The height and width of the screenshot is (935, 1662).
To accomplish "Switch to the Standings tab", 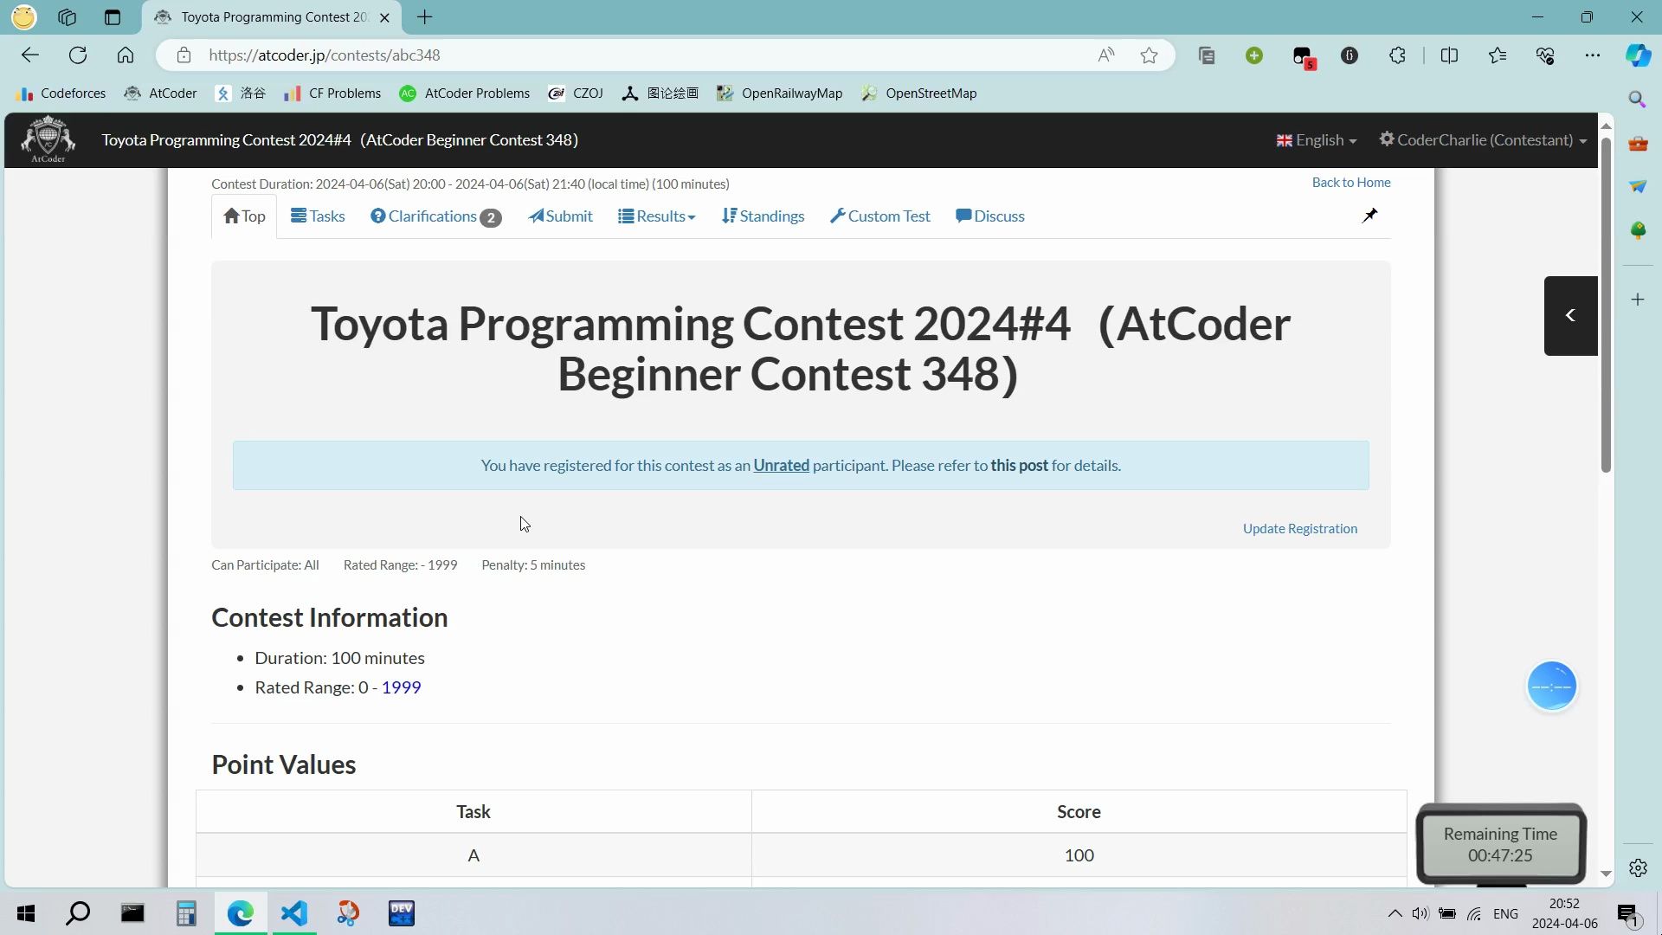I will click(763, 216).
